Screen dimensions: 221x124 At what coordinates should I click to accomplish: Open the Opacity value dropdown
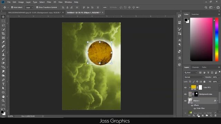point(219,77)
